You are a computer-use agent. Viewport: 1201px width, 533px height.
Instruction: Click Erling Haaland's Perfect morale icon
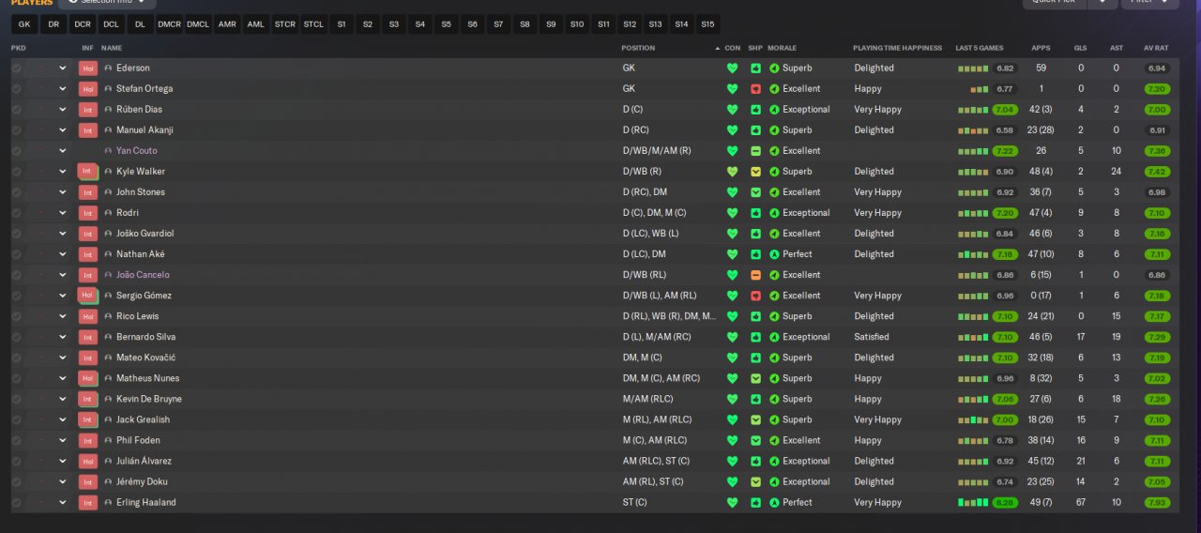[774, 502]
